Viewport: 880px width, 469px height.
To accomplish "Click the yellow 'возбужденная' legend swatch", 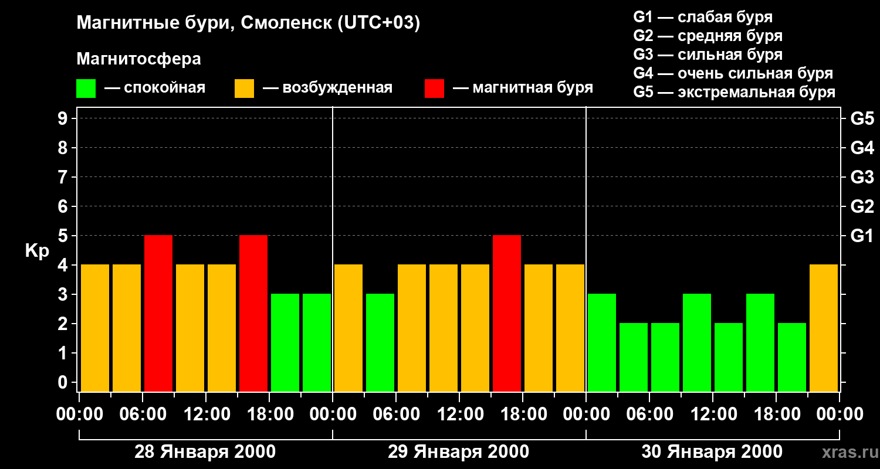I will click(244, 89).
